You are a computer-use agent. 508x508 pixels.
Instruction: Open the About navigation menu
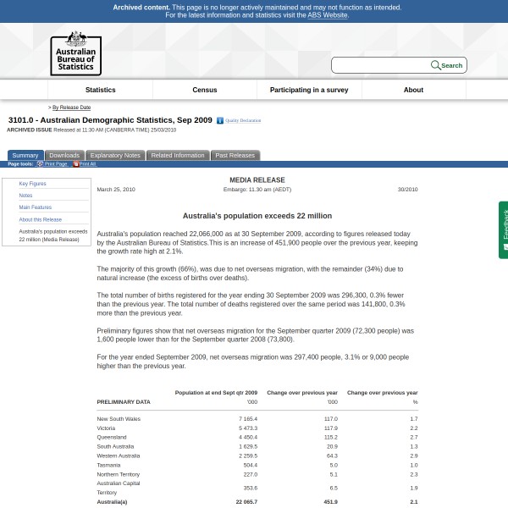413,90
